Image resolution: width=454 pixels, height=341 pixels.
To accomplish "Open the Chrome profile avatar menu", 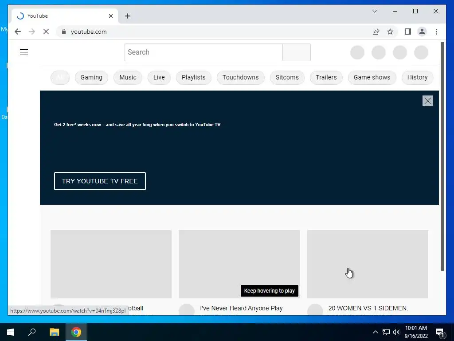I will 422,32.
